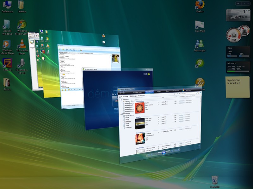Click the lapytsh.com sticky note gadget
The image size is (253, 189).
point(238,87)
